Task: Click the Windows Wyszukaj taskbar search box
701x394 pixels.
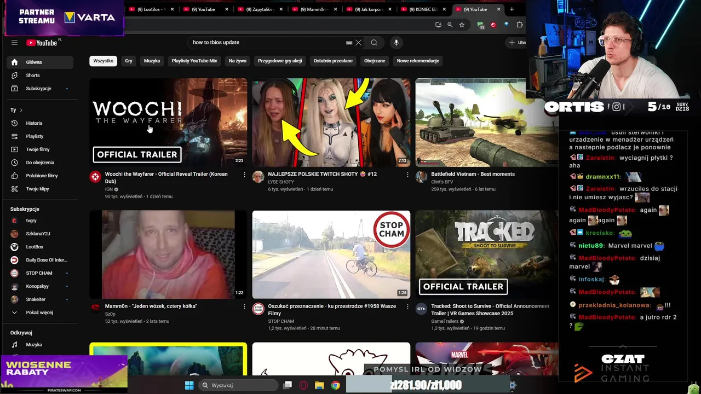Action: click(x=238, y=385)
